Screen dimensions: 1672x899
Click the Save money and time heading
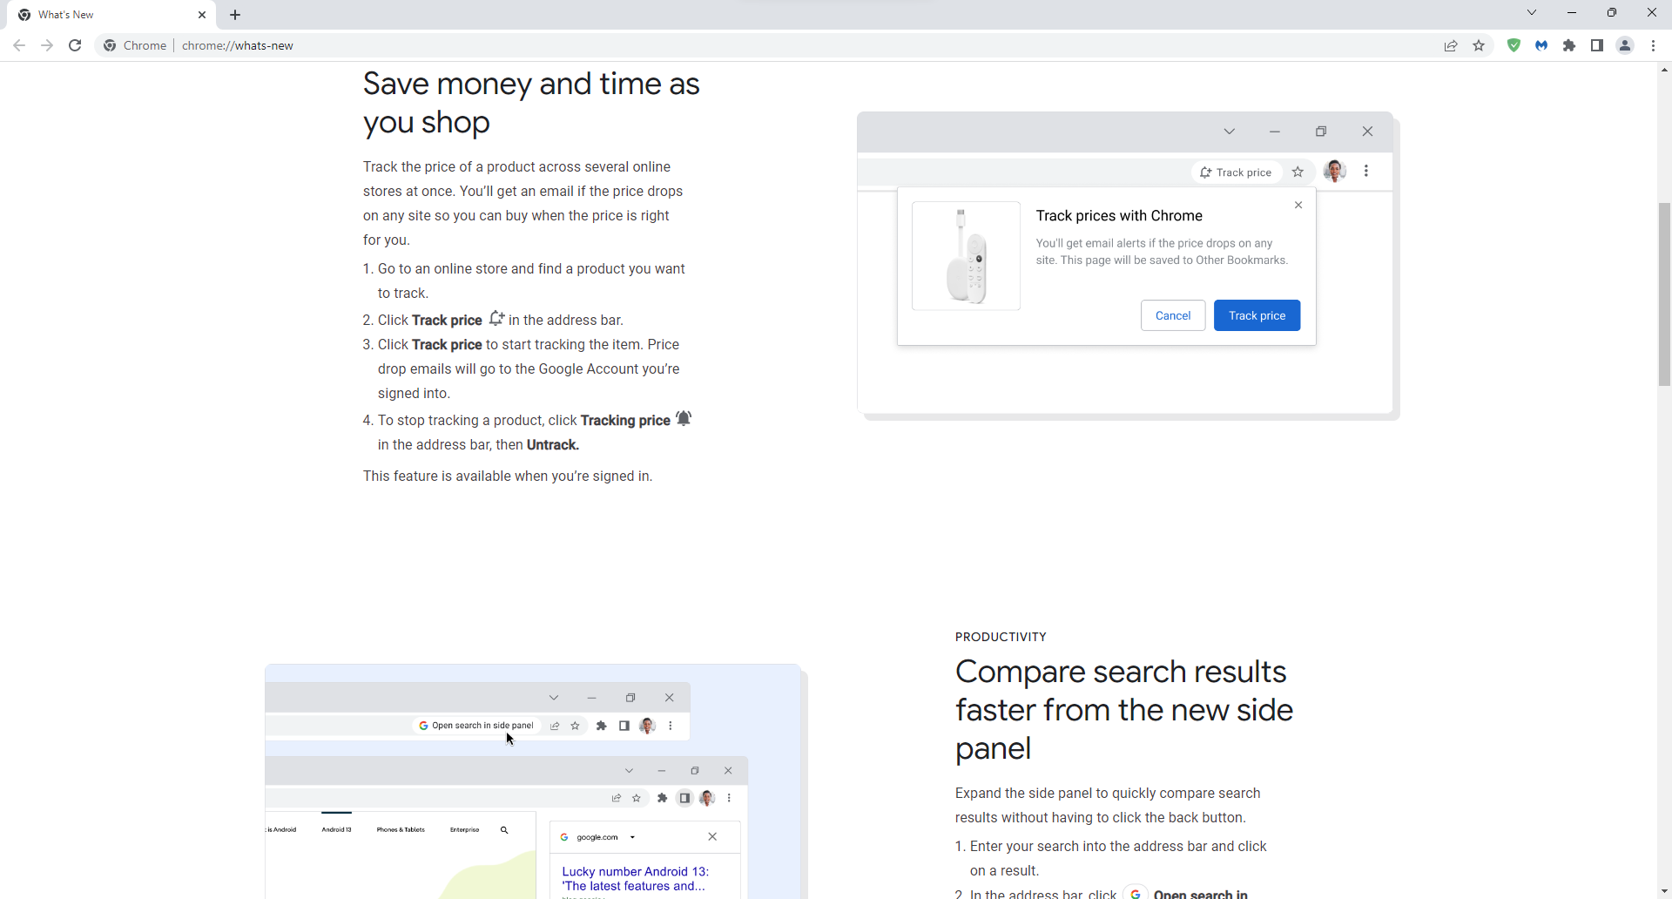[531, 103]
